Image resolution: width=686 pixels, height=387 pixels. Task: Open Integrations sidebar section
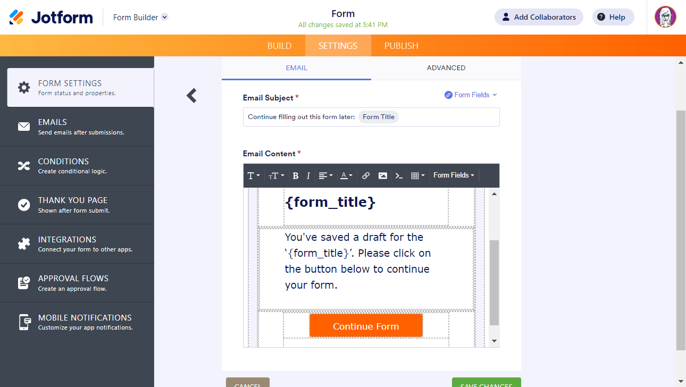pos(77,244)
